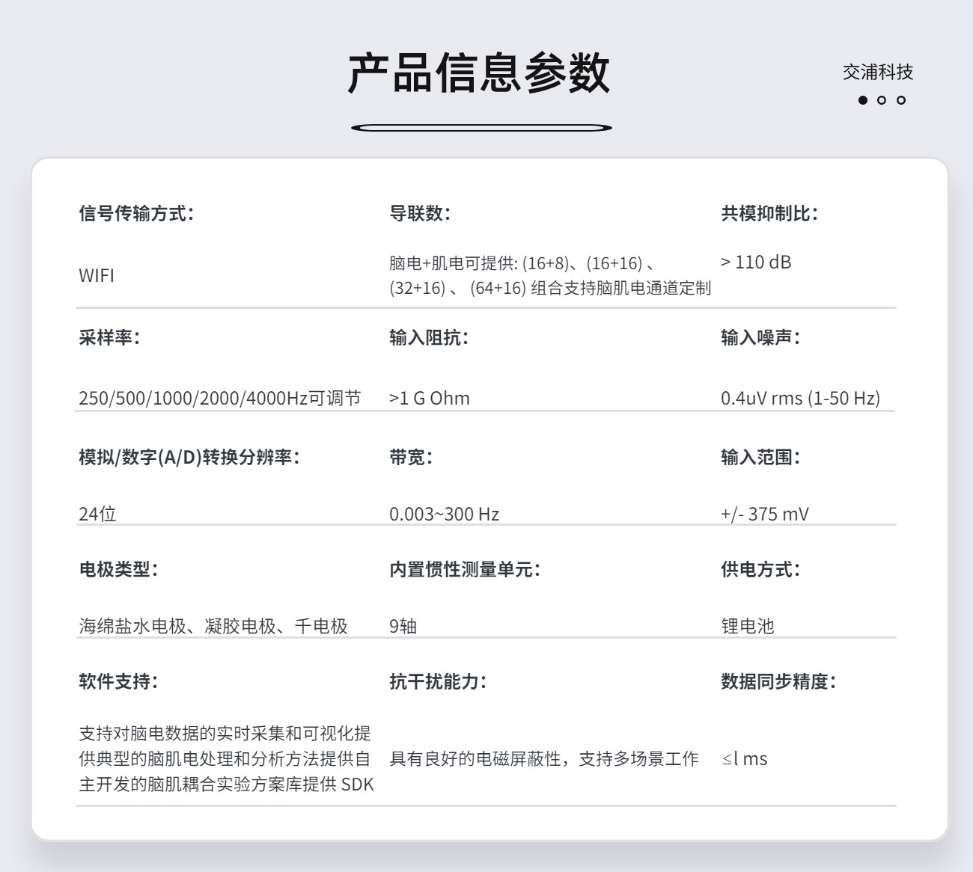
Task: Select the > 110 dB value
Action: click(756, 262)
